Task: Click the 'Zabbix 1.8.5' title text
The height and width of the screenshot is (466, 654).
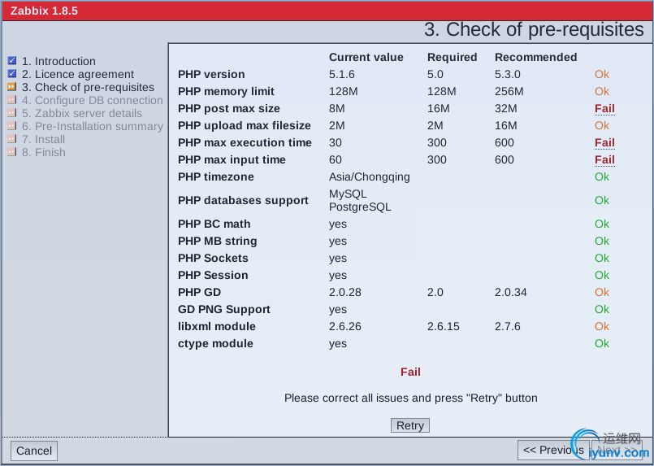Action: click(44, 11)
